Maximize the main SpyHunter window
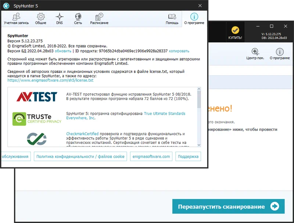 point(272,26)
